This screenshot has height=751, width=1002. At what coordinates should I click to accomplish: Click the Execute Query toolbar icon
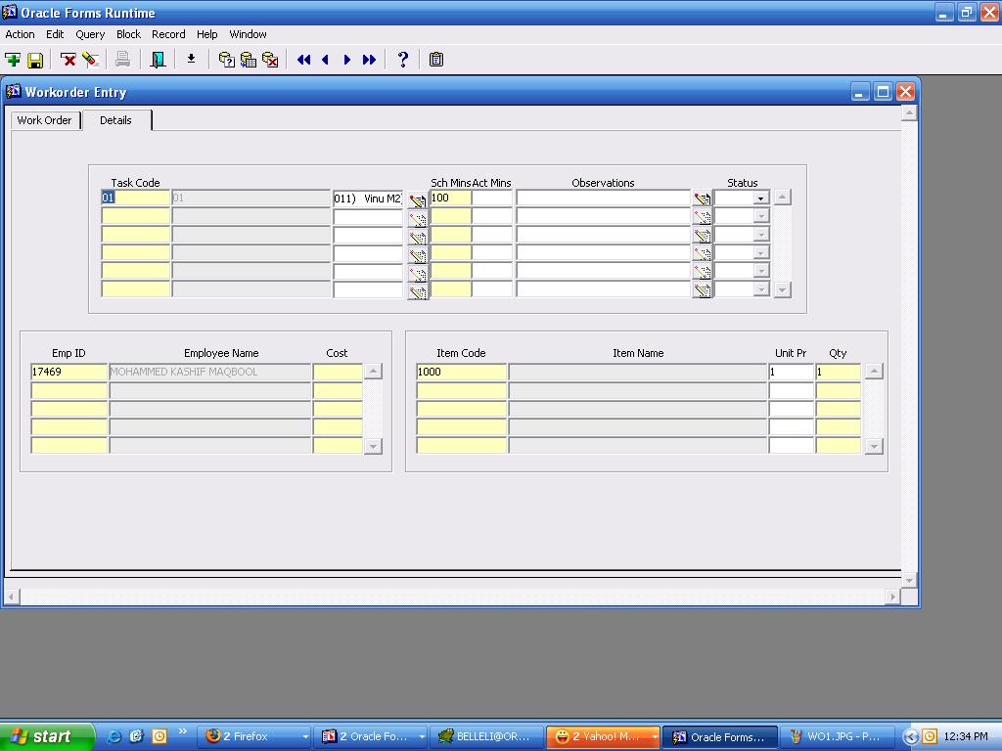249,60
